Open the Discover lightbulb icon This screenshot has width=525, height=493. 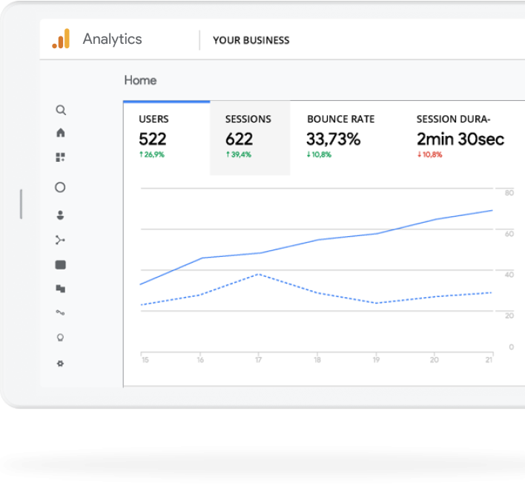[61, 337]
